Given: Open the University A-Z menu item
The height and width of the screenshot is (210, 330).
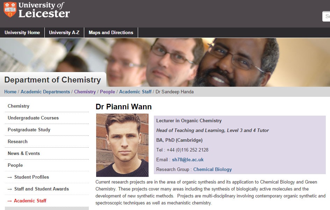Looking at the screenshot, I should coord(64,32).
